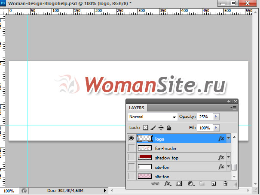This screenshot has height=195, width=260.
Task: Click the Fill 100% field
Action: click(205, 128)
